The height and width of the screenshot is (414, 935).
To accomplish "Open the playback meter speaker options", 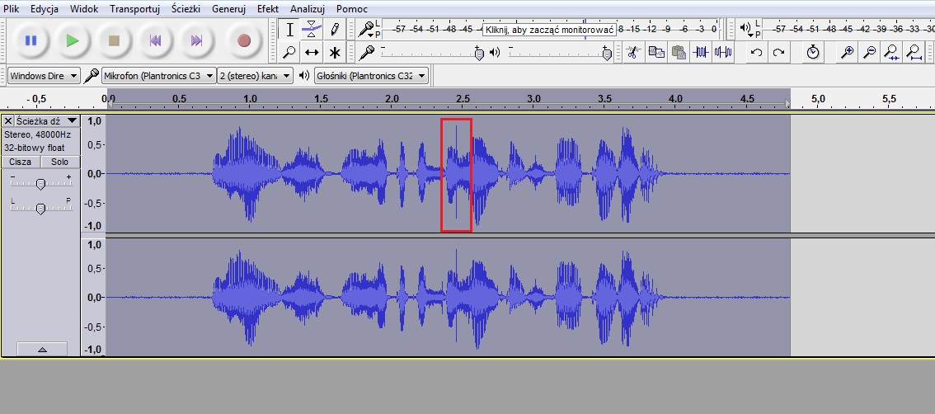I will (x=746, y=29).
